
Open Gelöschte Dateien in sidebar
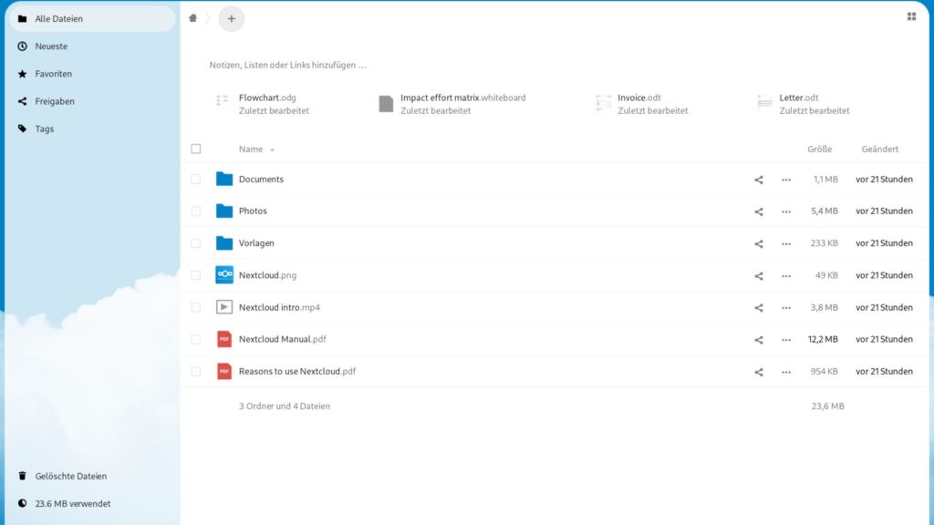pos(92,476)
